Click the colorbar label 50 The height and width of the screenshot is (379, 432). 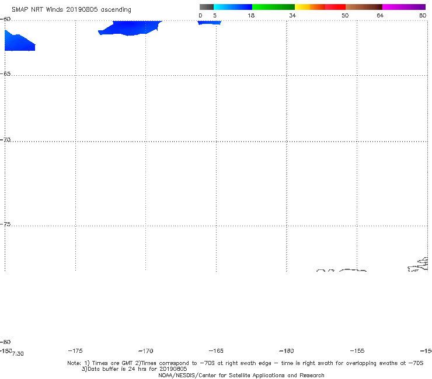345,16
